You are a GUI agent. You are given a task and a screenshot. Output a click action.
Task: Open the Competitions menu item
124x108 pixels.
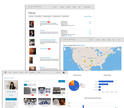pyautogui.click(x=32, y=72)
